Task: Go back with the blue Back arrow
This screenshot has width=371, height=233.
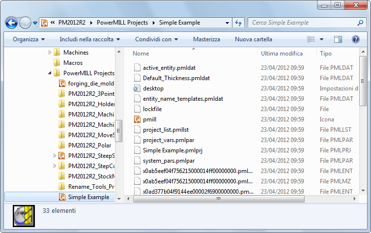Action: pos(11,23)
